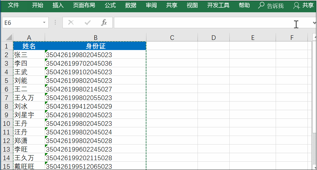This screenshot has height=170, width=317.
Task: Select the cell containing 王武
Action: click(29, 72)
